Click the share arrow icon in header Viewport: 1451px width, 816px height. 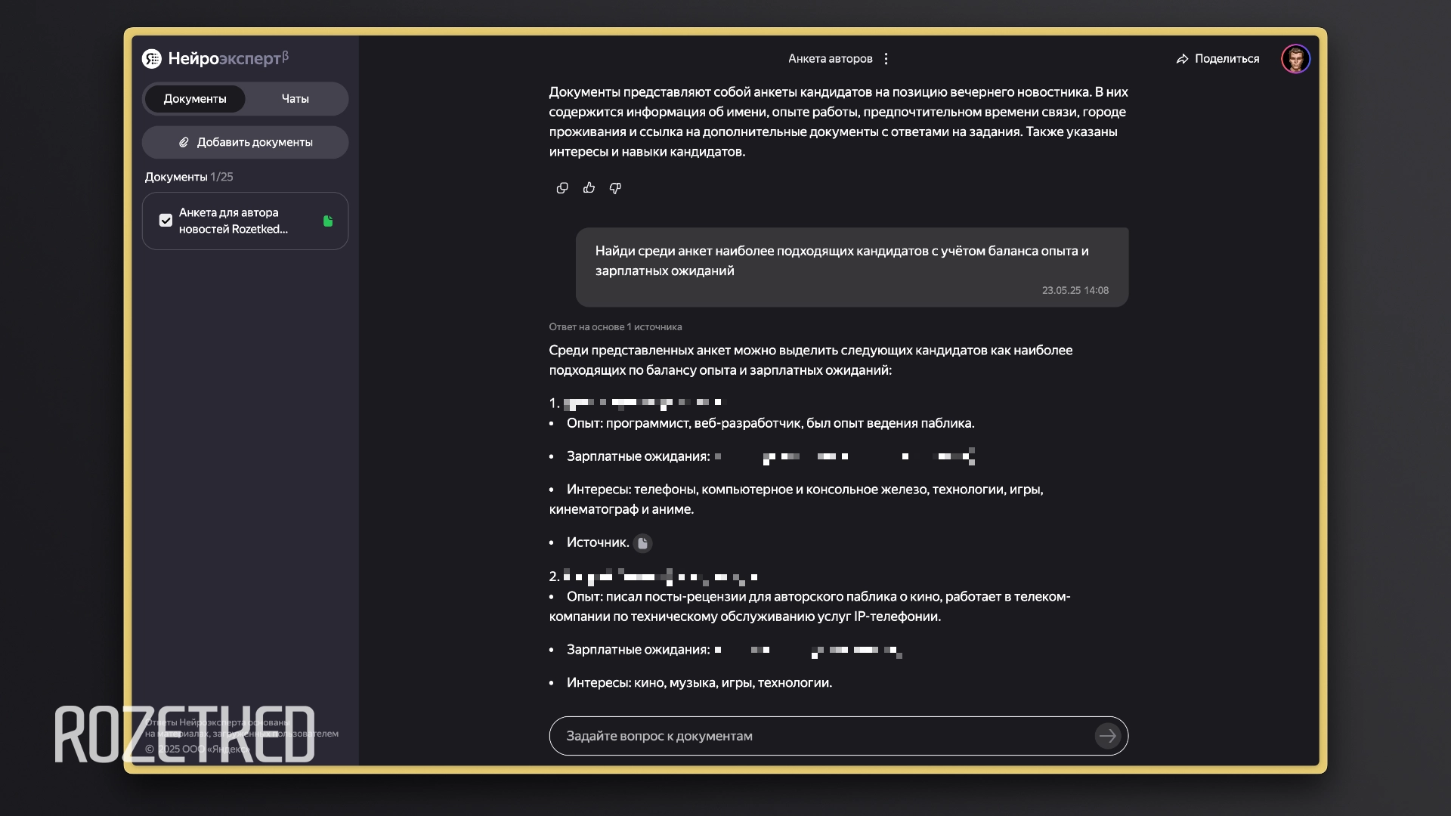pyautogui.click(x=1183, y=59)
